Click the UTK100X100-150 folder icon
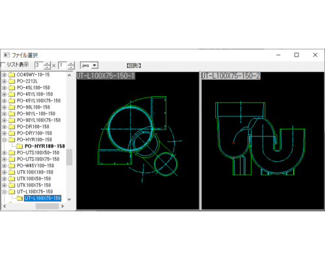 (12, 172)
